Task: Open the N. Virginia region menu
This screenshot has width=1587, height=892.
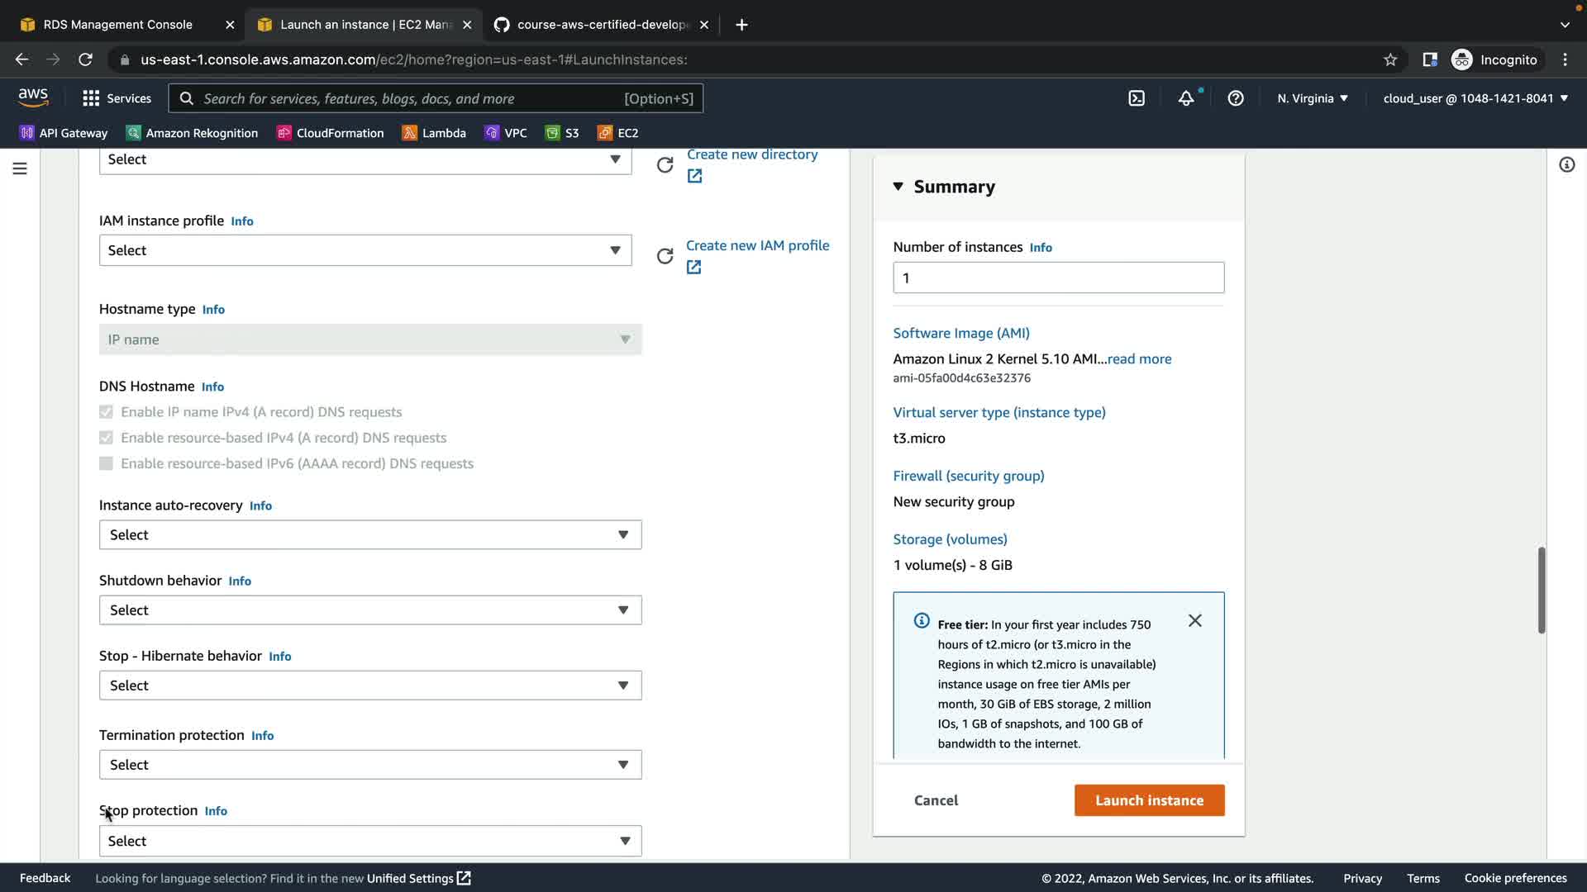Action: 1312,98
